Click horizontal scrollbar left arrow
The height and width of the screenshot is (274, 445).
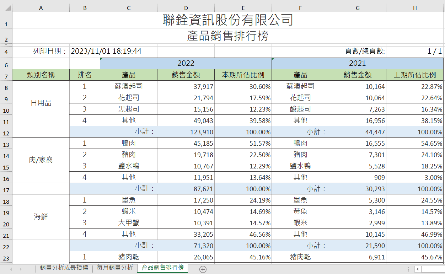[418, 269]
